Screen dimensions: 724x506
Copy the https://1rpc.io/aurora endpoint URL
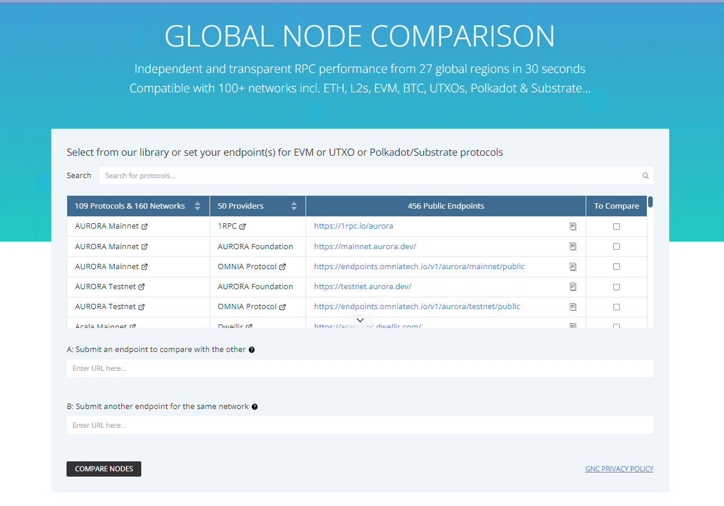click(x=573, y=226)
